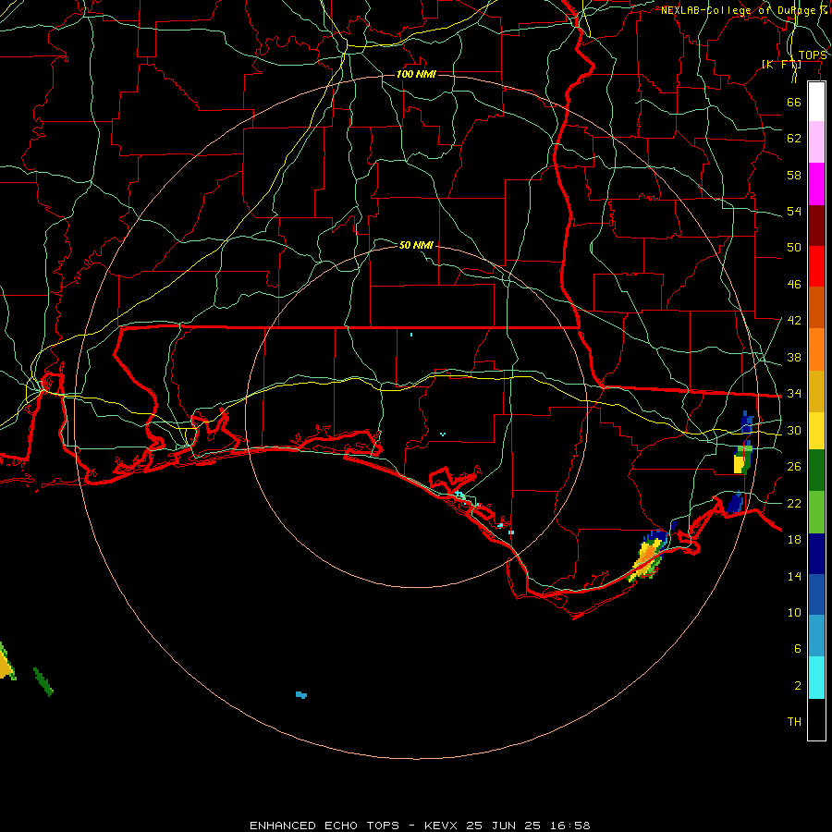Click the "TH" threshold legend label

[x=794, y=721]
